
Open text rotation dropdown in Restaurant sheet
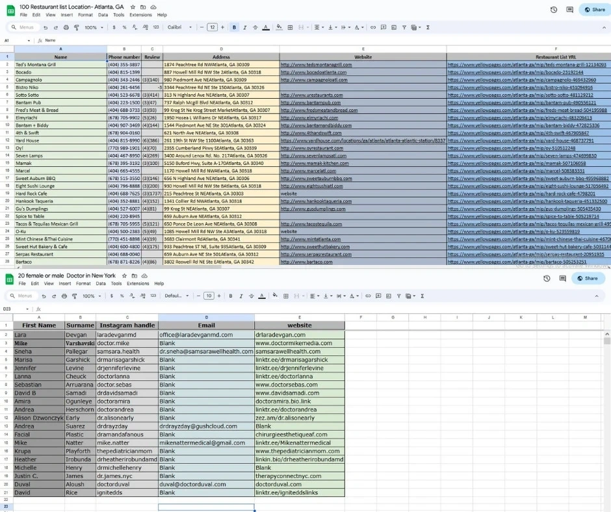click(x=359, y=27)
